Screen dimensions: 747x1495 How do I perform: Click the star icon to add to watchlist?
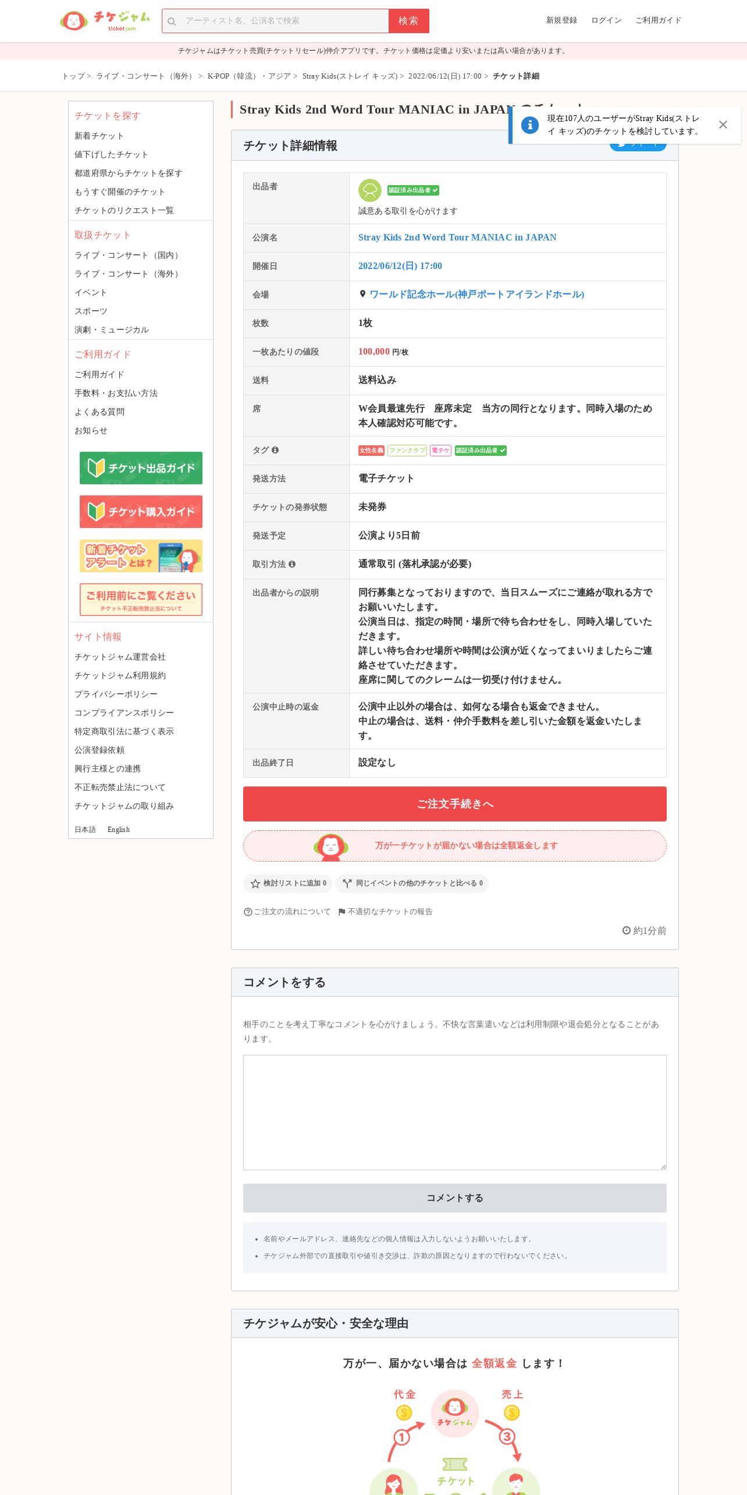pyautogui.click(x=255, y=883)
